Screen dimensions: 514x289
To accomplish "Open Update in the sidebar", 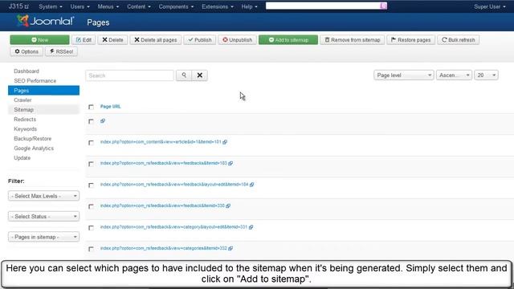I will click(x=22, y=158).
